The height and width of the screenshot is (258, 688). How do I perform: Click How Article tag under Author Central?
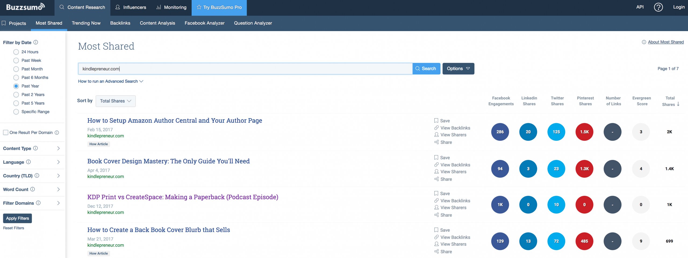(x=99, y=144)
